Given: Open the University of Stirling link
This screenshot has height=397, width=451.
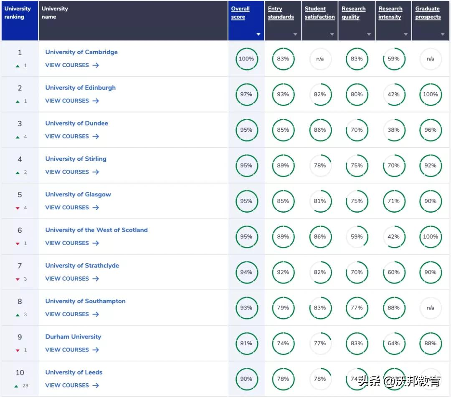Looking at the screenshot, I should point(76,159).
